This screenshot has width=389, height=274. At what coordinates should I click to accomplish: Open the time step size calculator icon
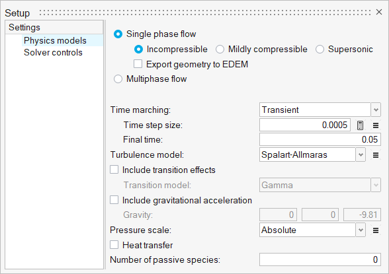click(360, 125)
